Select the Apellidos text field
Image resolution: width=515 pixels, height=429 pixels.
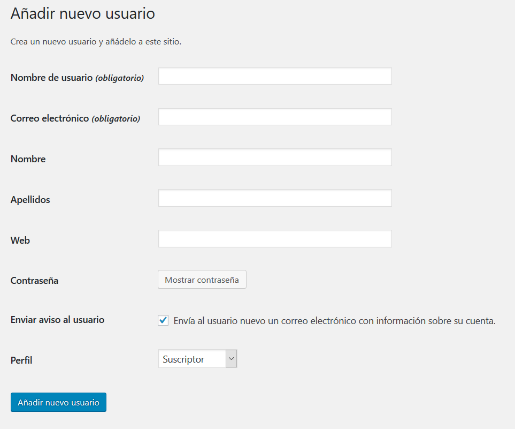pos(275,198)
